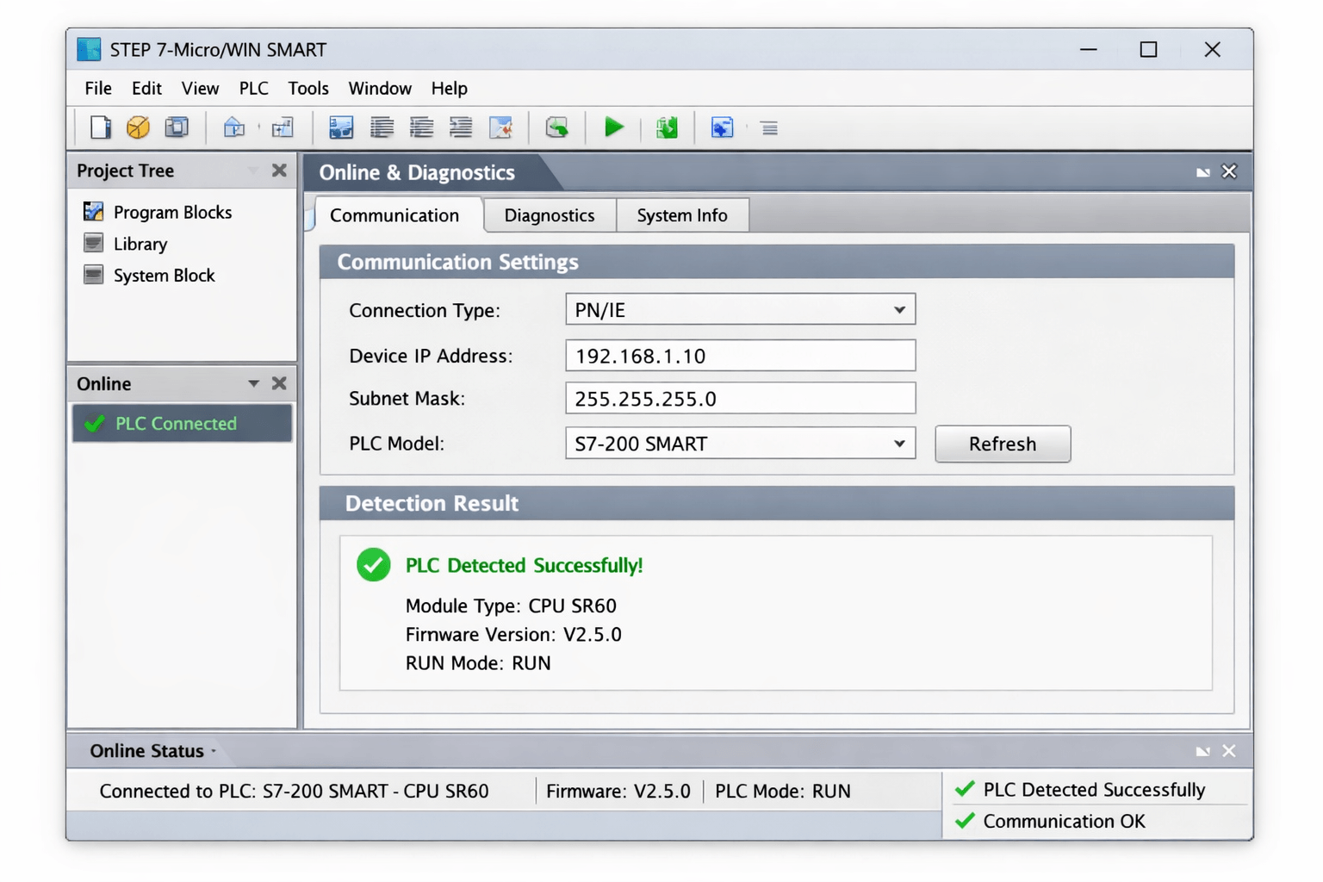Open the Edit menu
This screenshot has height=882, width=1323.
point(146,88)
